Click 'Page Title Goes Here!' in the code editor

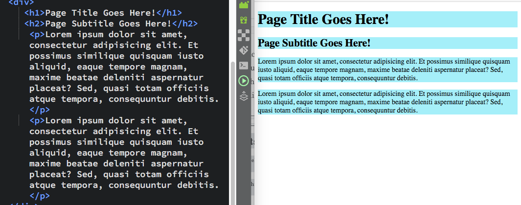click(100, 13)
